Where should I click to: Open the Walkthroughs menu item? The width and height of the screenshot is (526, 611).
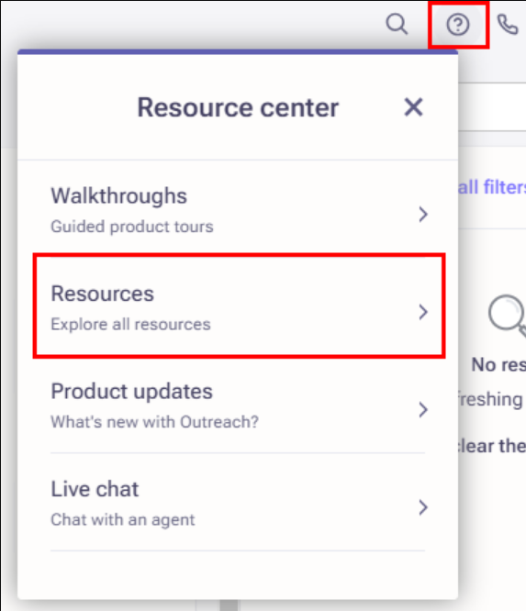click(238, 210)
